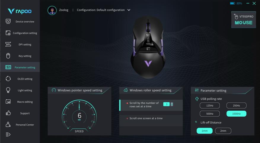
Task: Select the 125Hz polling rate button
Action: pos(210,106)
